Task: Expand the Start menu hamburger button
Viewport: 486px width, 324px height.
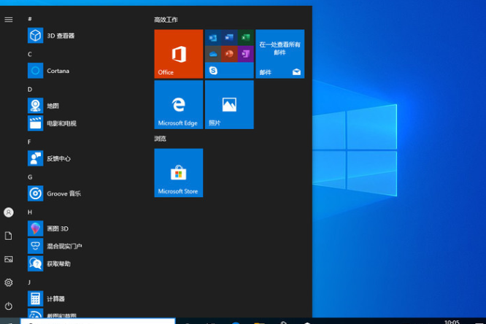Action: pyautogui.click(x=9, y=20)
